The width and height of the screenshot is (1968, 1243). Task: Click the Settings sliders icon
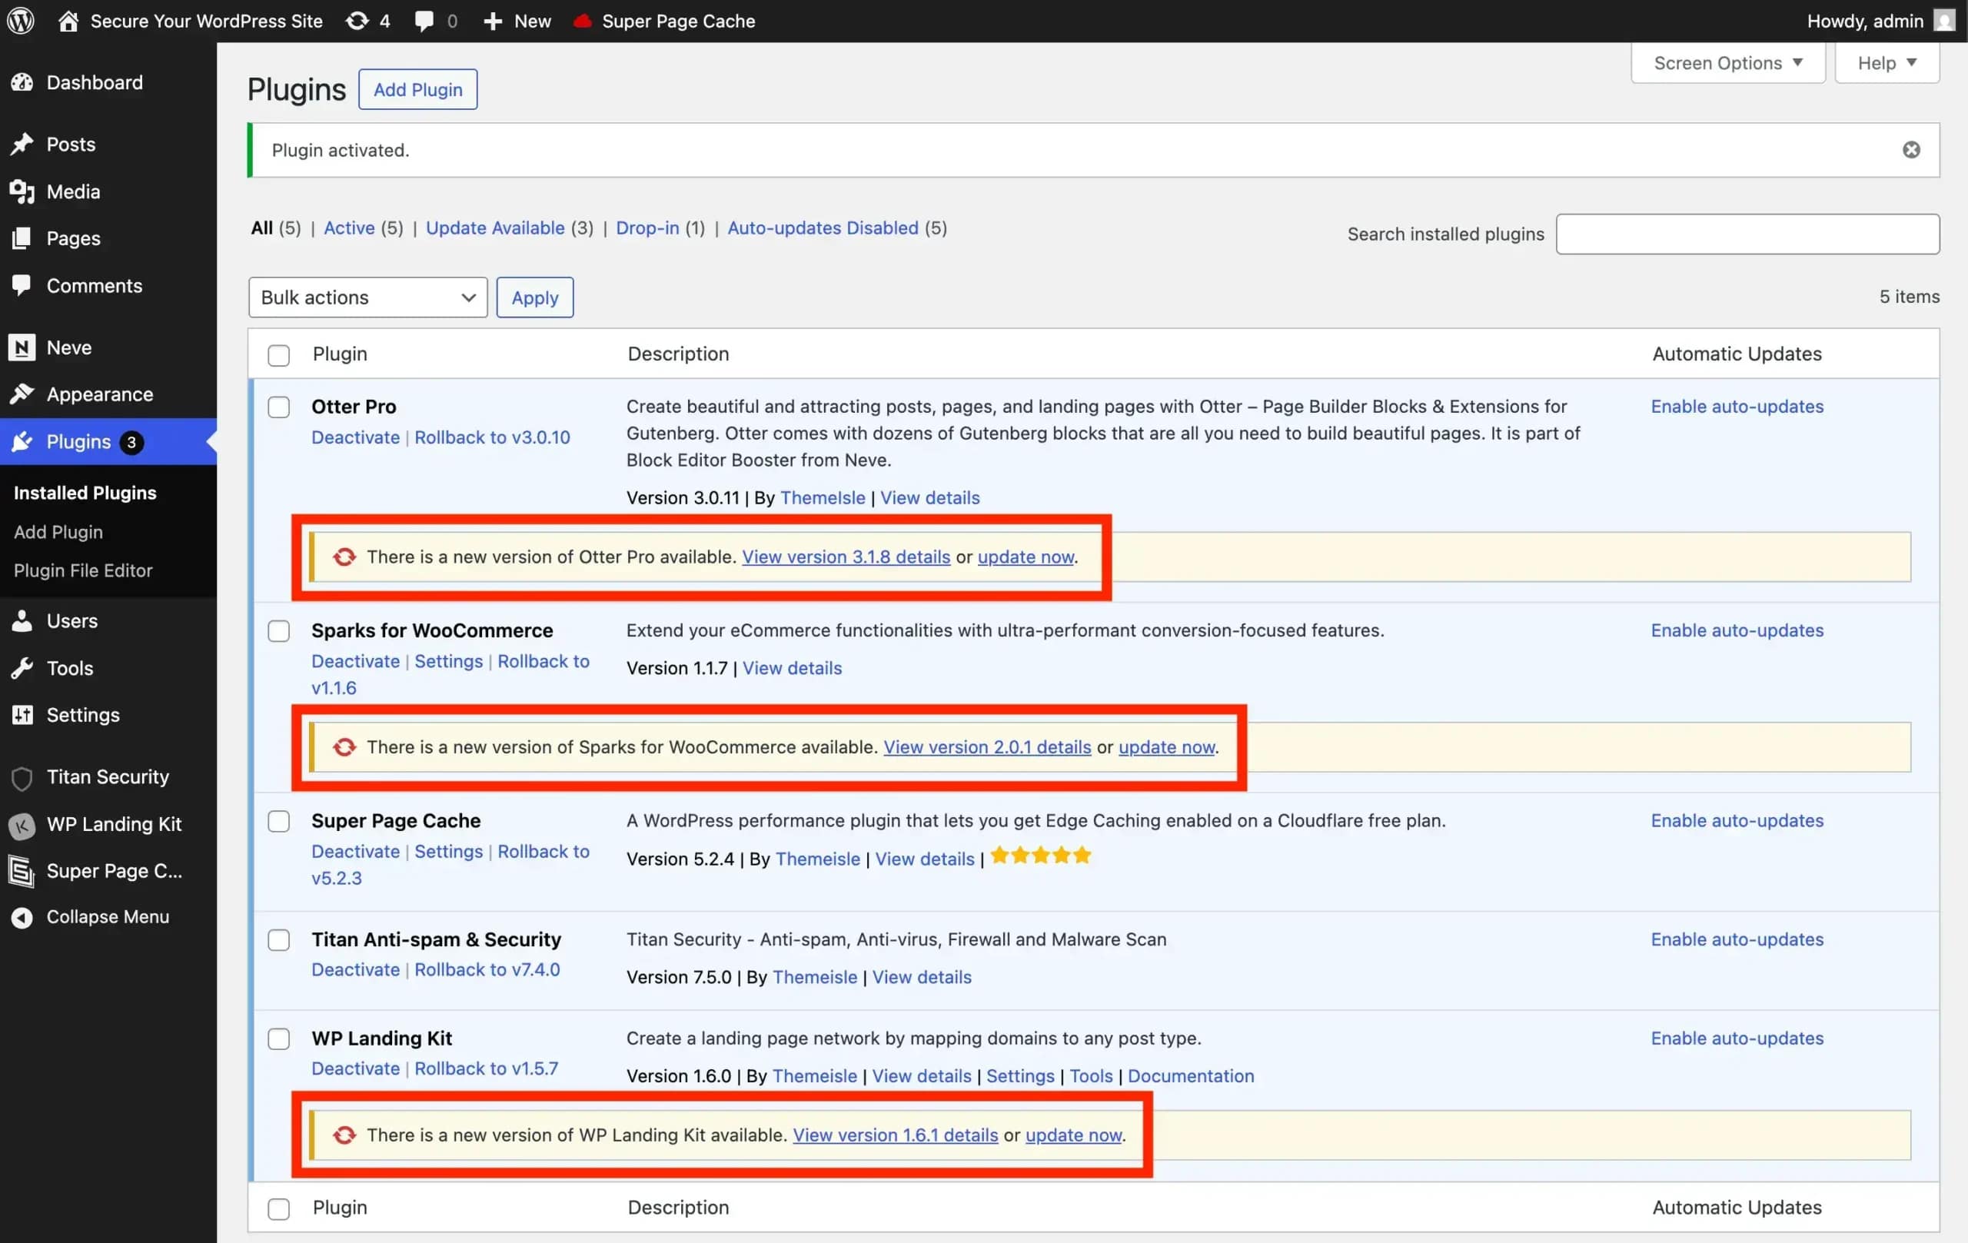[x=22, y=714]
